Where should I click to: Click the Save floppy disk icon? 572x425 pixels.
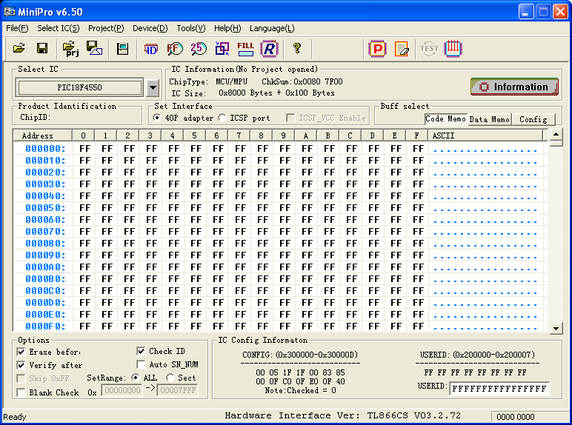coord(42,49)
